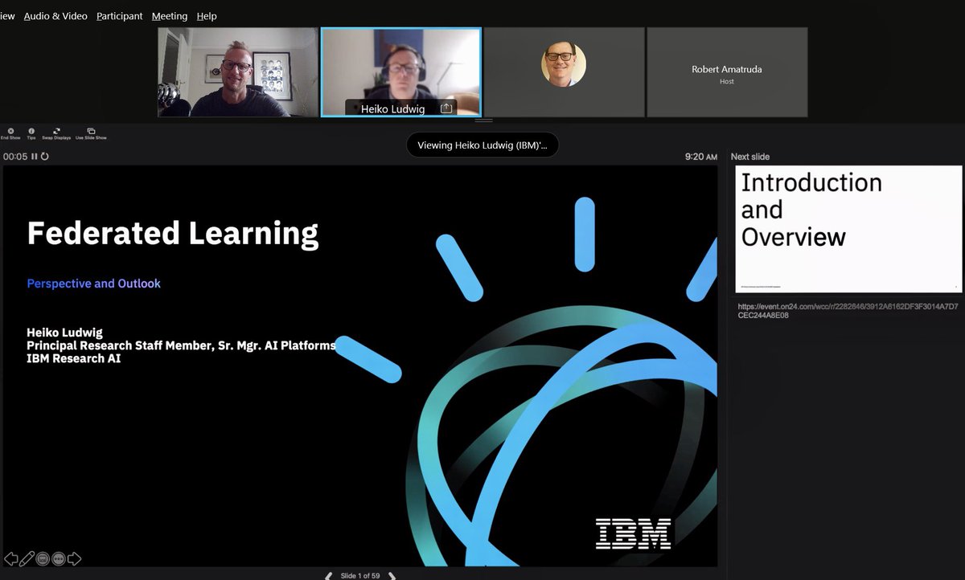Image resolution: width=965 pixels, height=580 pixels.
Task: Click the divider handle below video strip
Action: pyautogui.click(x=482, y=120)
